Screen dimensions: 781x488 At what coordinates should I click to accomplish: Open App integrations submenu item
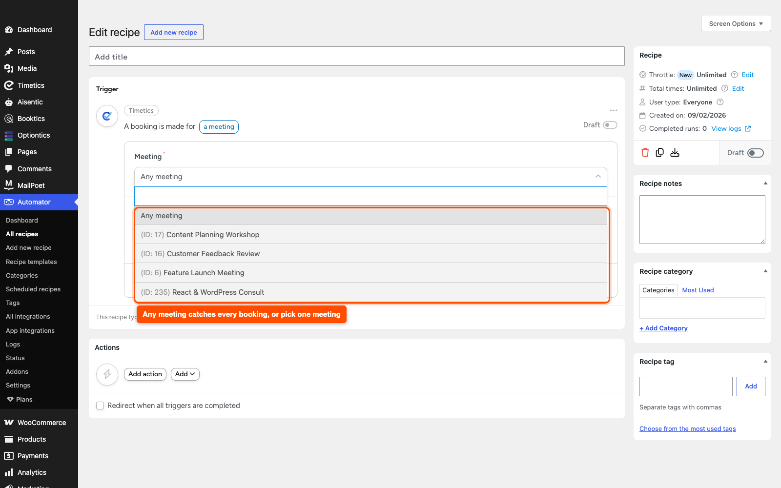tap(30, 331)
